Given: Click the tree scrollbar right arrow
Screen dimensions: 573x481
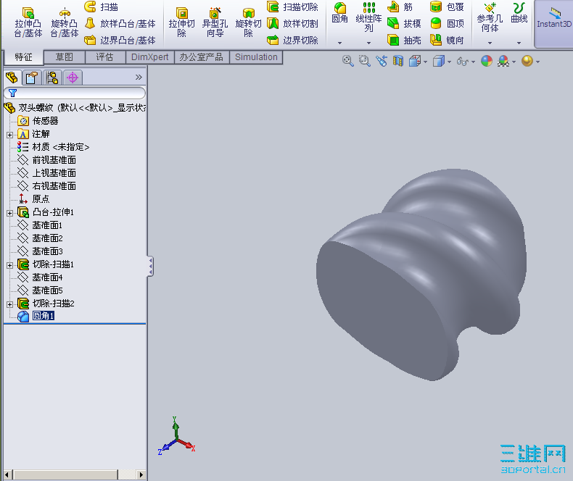Looking at the screenshot, I should 141,474.
